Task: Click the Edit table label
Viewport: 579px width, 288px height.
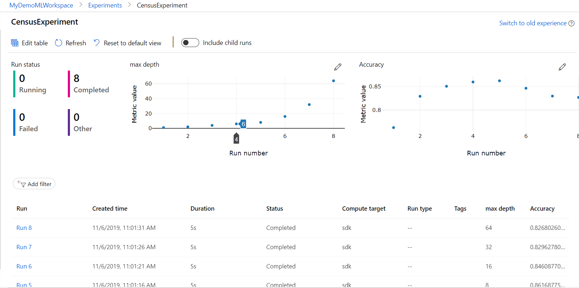Action: pos(35,43)
